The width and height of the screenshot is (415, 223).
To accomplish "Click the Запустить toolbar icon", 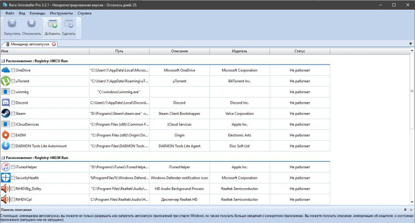I will click(12, 24).
